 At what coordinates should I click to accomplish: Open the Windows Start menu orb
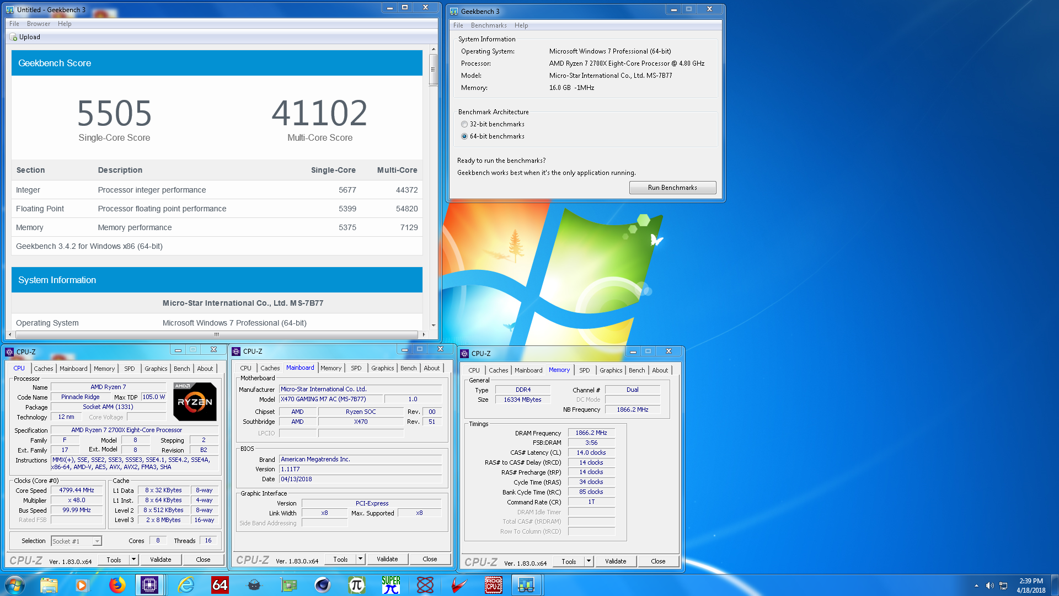pyautogui.click(x=15, y=585)
